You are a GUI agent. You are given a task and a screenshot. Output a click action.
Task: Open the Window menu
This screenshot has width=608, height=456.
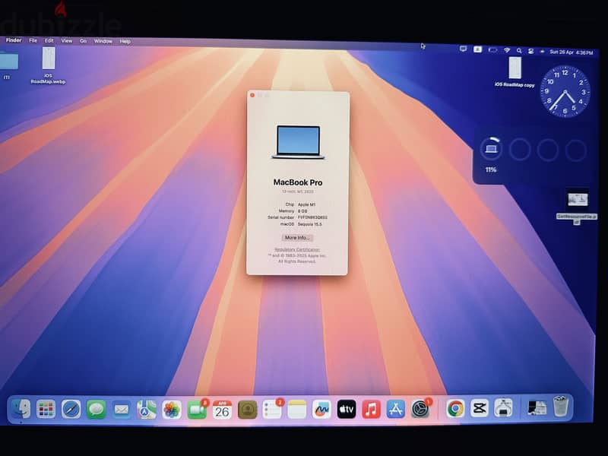(x=103, y=41)
